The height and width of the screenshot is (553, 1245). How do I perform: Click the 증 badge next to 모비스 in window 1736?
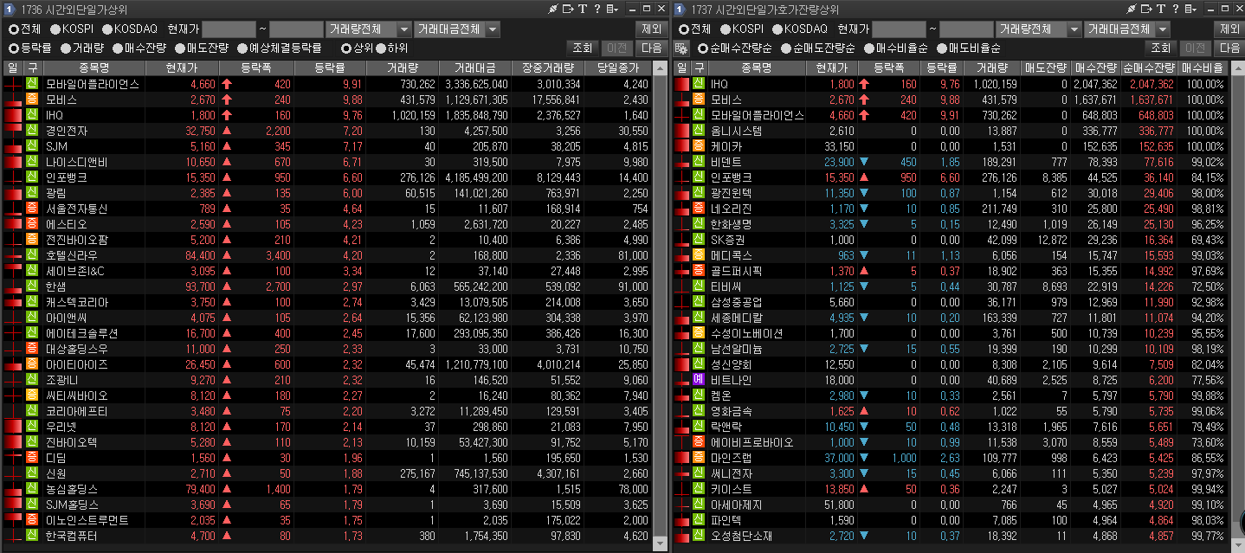tap(32, 100)
